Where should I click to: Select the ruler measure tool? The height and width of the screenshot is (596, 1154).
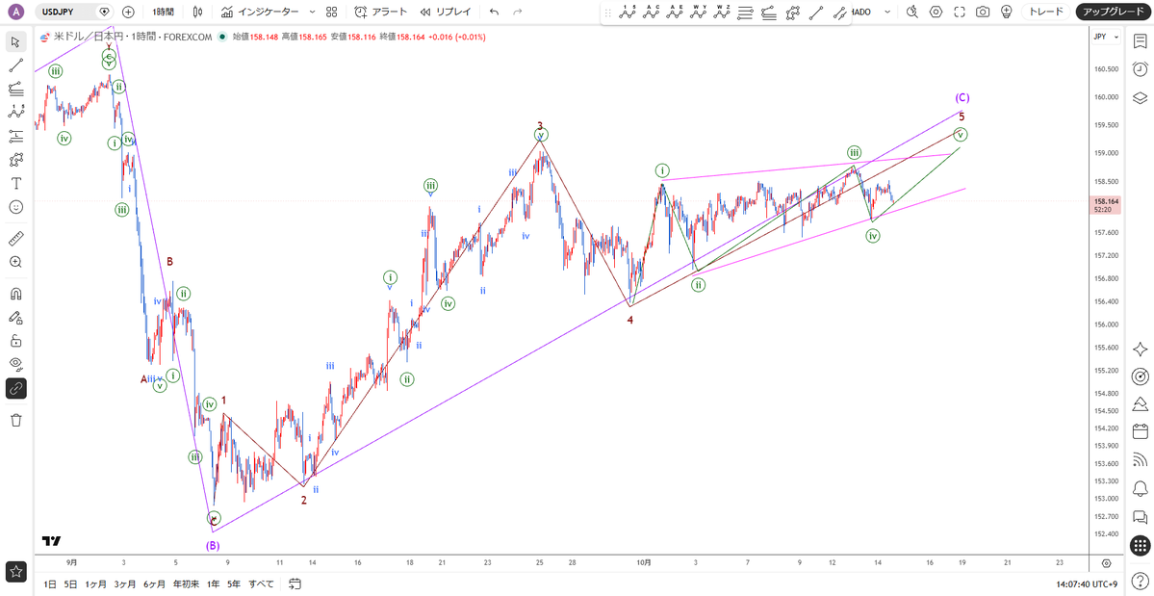[x=15, y=239]
